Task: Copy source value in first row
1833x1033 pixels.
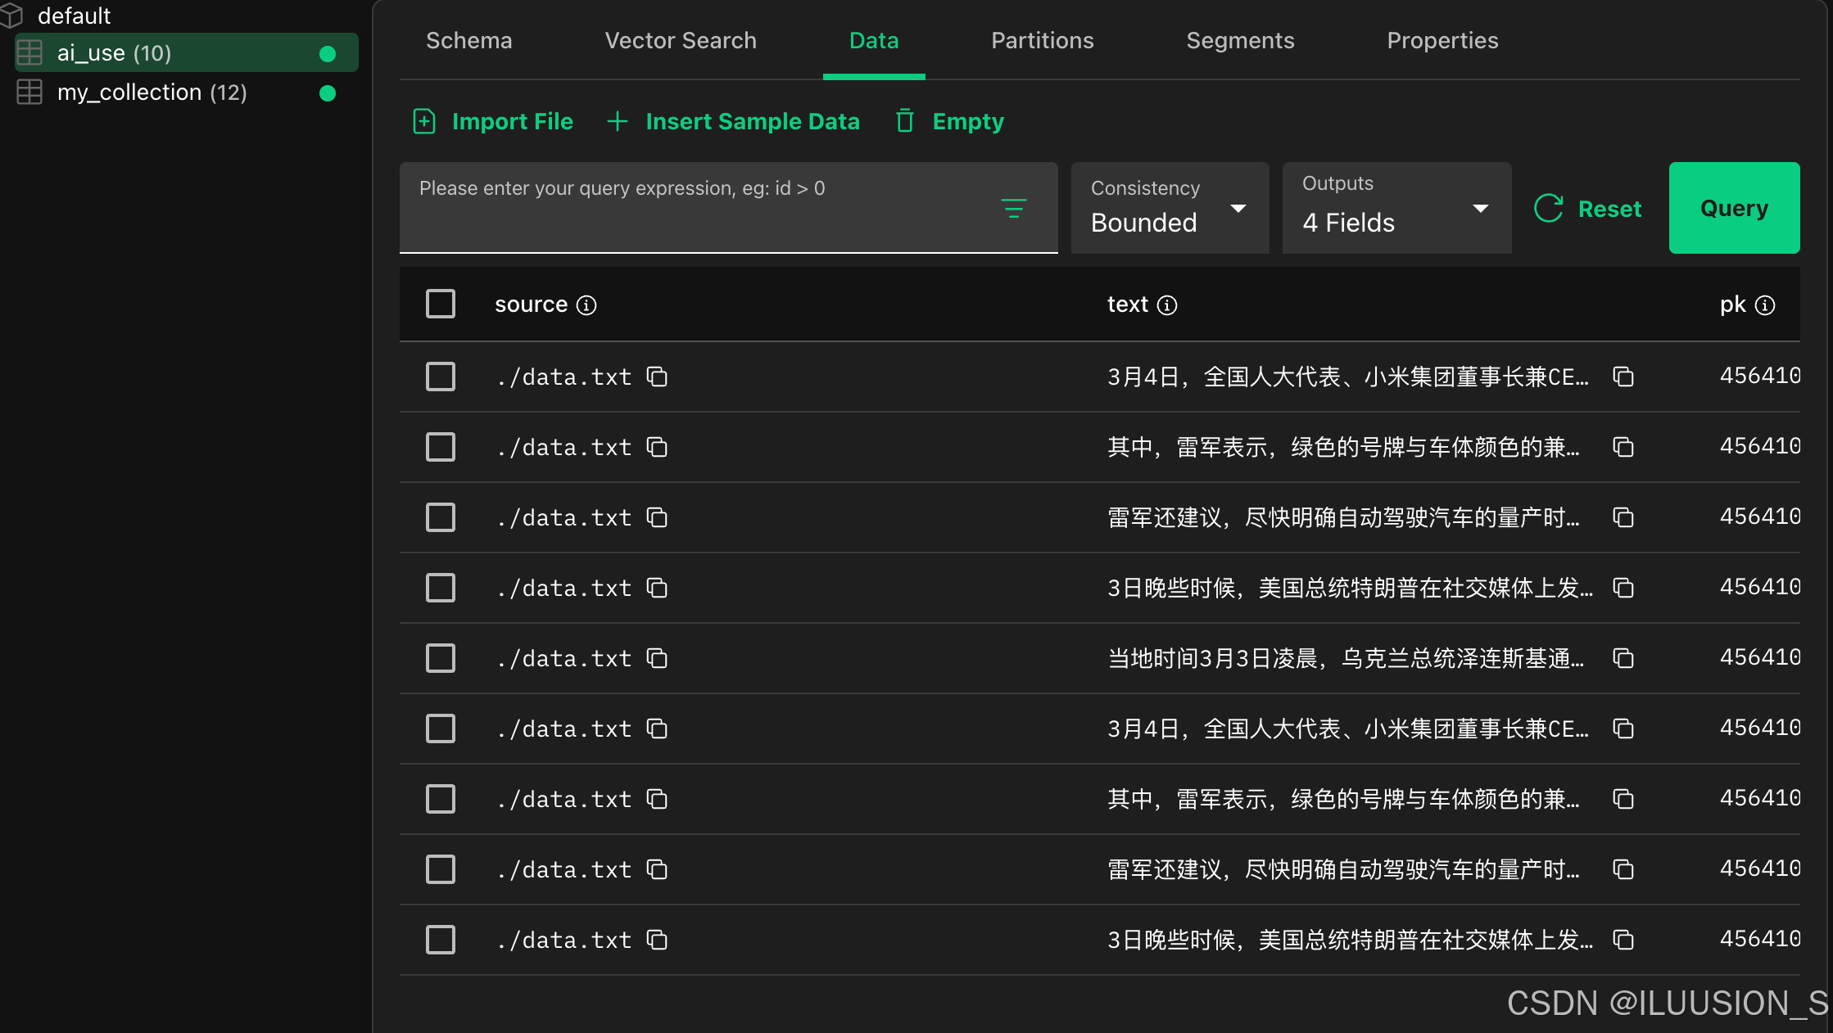Action: (x=657, y=377)
